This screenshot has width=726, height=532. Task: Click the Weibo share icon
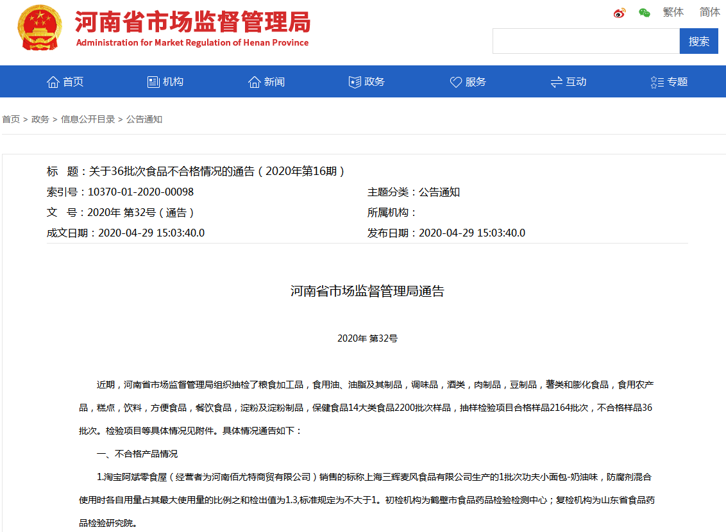[x=618, y=12]
